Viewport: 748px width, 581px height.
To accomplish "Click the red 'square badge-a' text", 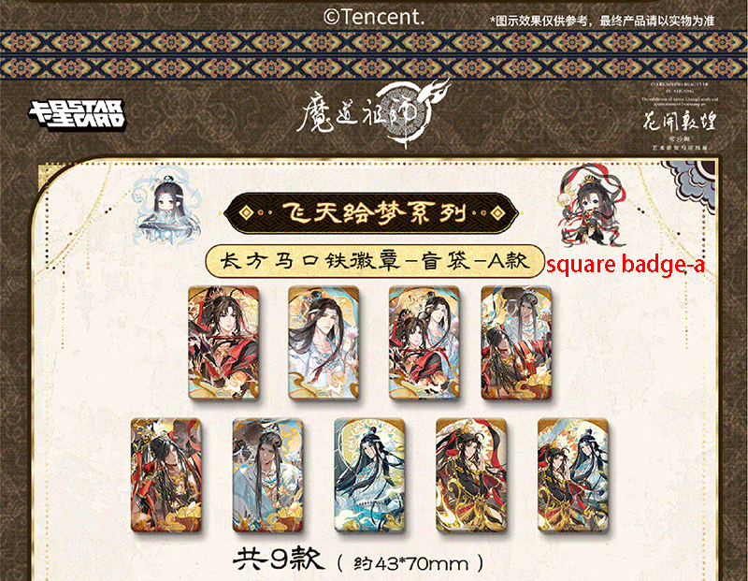I will (x=625, y=264).
